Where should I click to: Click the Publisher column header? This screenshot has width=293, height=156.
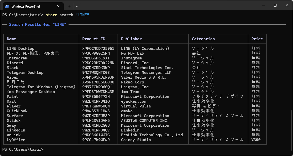point(131,39)
